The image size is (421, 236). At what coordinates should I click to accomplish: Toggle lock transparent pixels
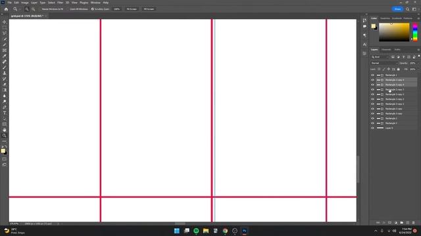point(379,69)
